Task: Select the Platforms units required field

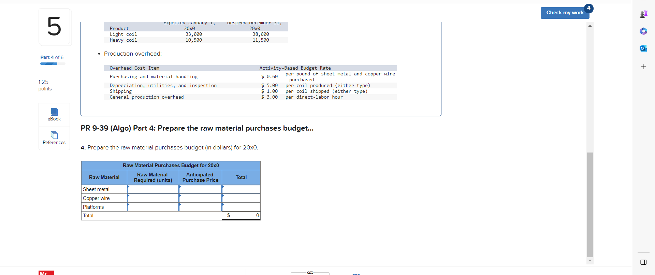Action: 153,207
